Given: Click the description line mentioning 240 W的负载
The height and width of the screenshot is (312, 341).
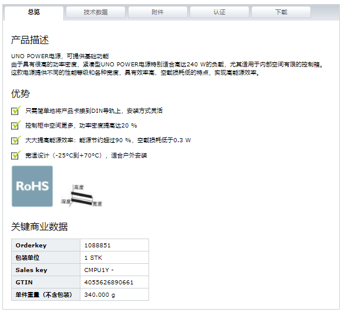Looking at the screenshot, I should pos(167,65).
